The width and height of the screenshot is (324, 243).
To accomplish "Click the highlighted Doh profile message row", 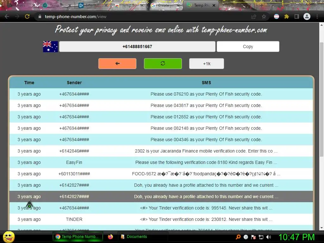I will point(161,196).
